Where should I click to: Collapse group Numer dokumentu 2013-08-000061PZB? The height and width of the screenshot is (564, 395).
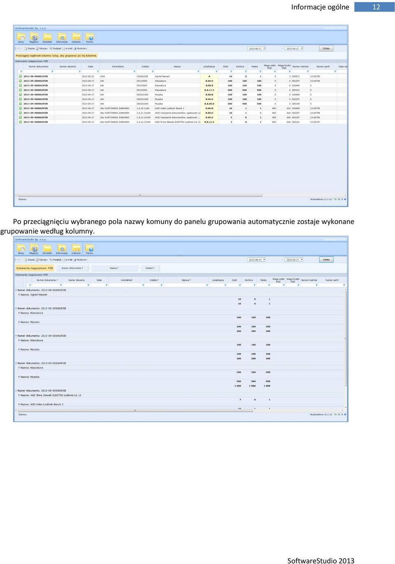click(16, 290)
